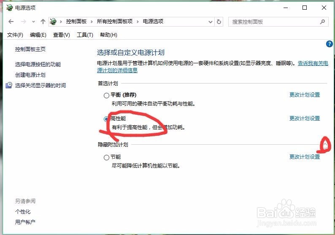335x235 pixels.
Task: Collapse the 隐藏附加计划 section chevron
Action: click(325, 145)
